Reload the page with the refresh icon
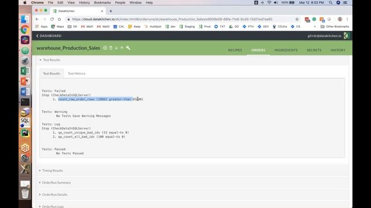 [x=52, y=19]
